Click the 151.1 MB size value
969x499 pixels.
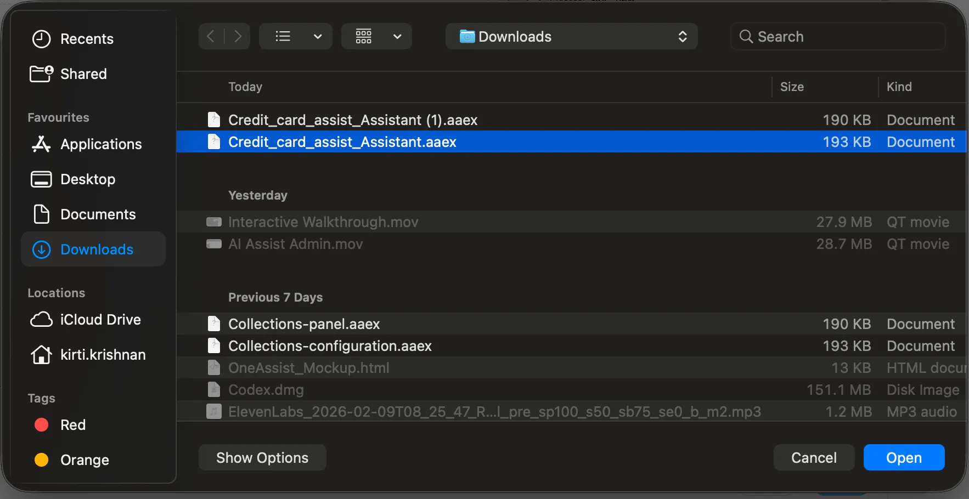click(x=839, y=389)
